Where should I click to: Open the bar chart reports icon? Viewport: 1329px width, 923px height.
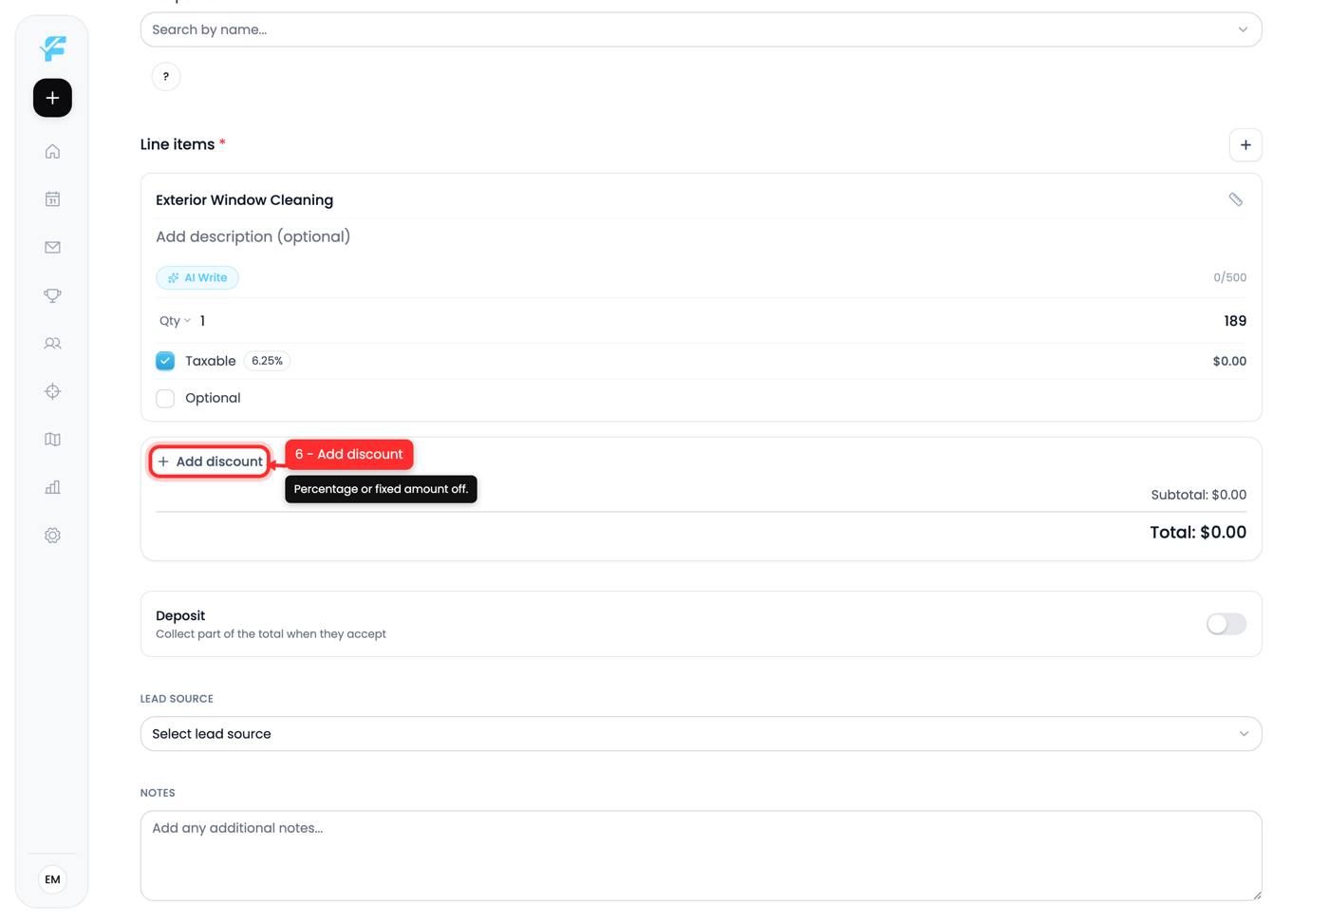[x=52, y=487]
